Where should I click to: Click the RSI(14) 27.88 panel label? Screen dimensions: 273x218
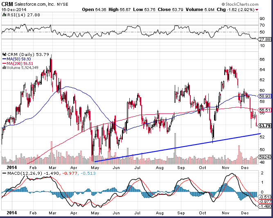pyautogui.click(x=23, y=15)
